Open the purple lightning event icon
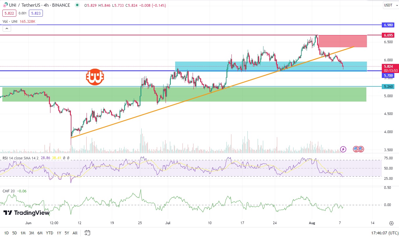The height and width of the screenshot is (237, 399). pos(343,149)
